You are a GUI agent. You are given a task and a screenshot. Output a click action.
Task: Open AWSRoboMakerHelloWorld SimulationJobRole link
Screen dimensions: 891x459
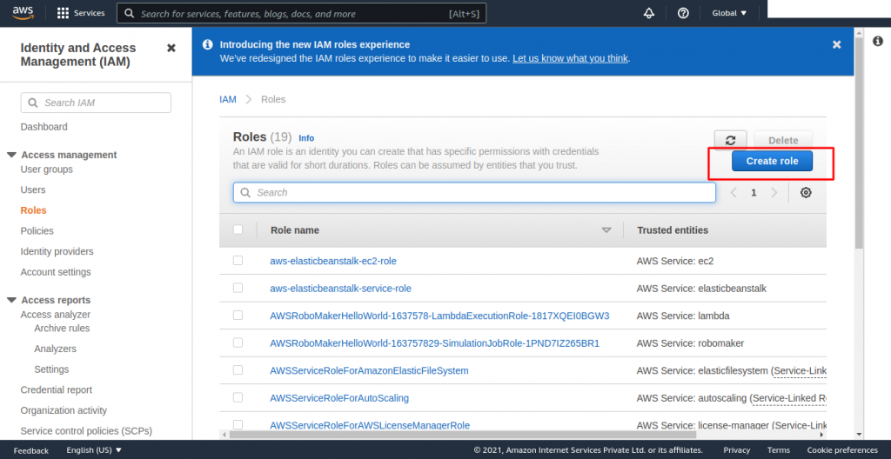(x=435, y=343)
